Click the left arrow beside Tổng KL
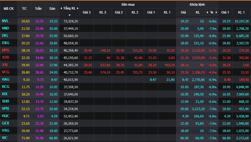Viewport: 251px width, 142px height. tap(61, 8)
